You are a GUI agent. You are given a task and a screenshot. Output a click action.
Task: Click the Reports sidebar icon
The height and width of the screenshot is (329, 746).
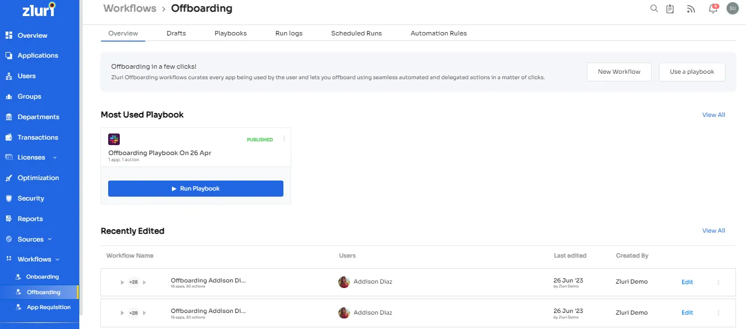coord(8,219)
